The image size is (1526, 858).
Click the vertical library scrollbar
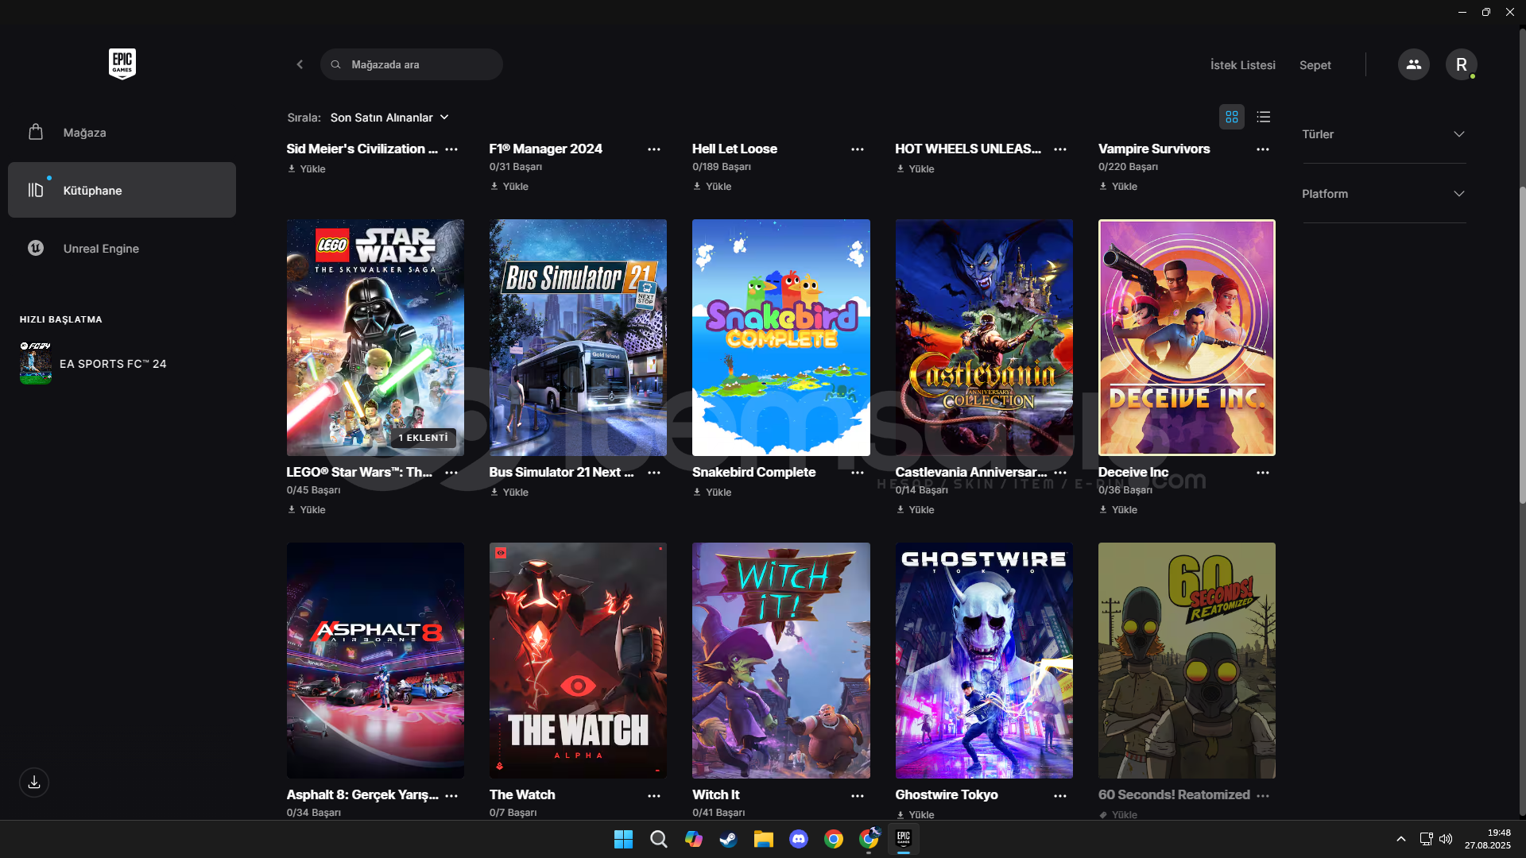(1522, 346)
